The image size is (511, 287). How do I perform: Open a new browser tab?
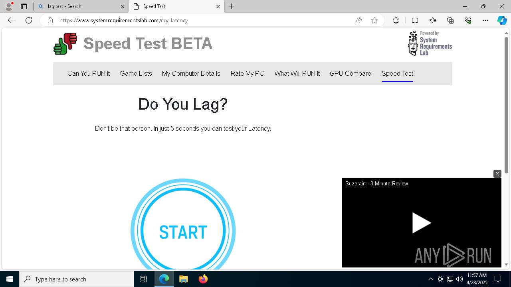pyautogui.click(x=231, y=6)
